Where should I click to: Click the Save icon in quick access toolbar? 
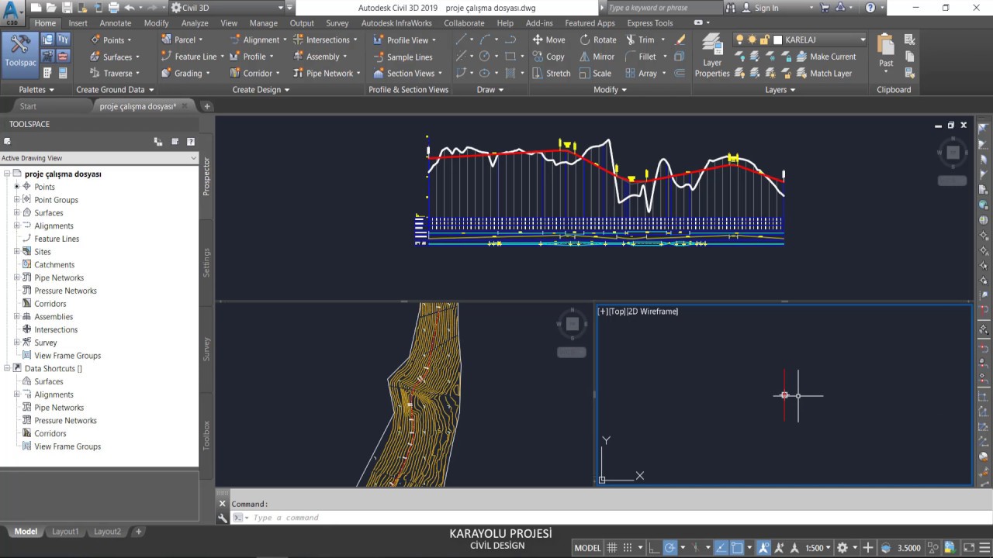point(67,8)
